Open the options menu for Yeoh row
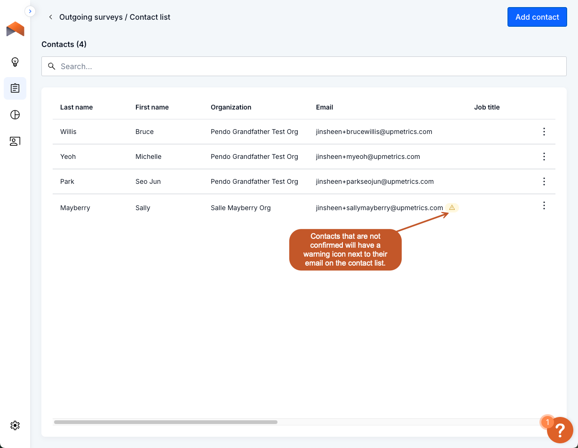The width and height of the screenshot is (578, 448). point(544,157)
